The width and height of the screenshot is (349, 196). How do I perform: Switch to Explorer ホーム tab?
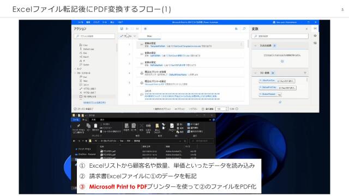click(x=85, y=120)
